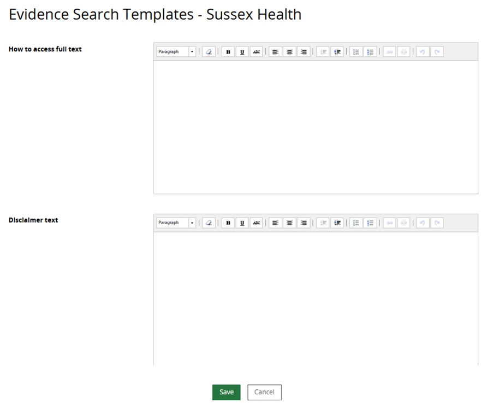The image size is (493, 409).
Task: Apply strikethrough in Disclaimer text editor
Action: (x=257, y=223)
